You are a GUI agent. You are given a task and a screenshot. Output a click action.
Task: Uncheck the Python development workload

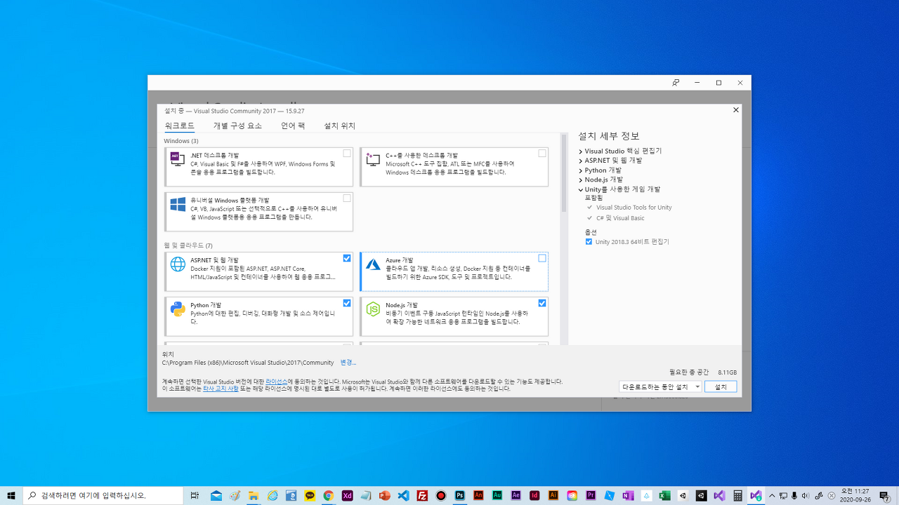[347, 303]
